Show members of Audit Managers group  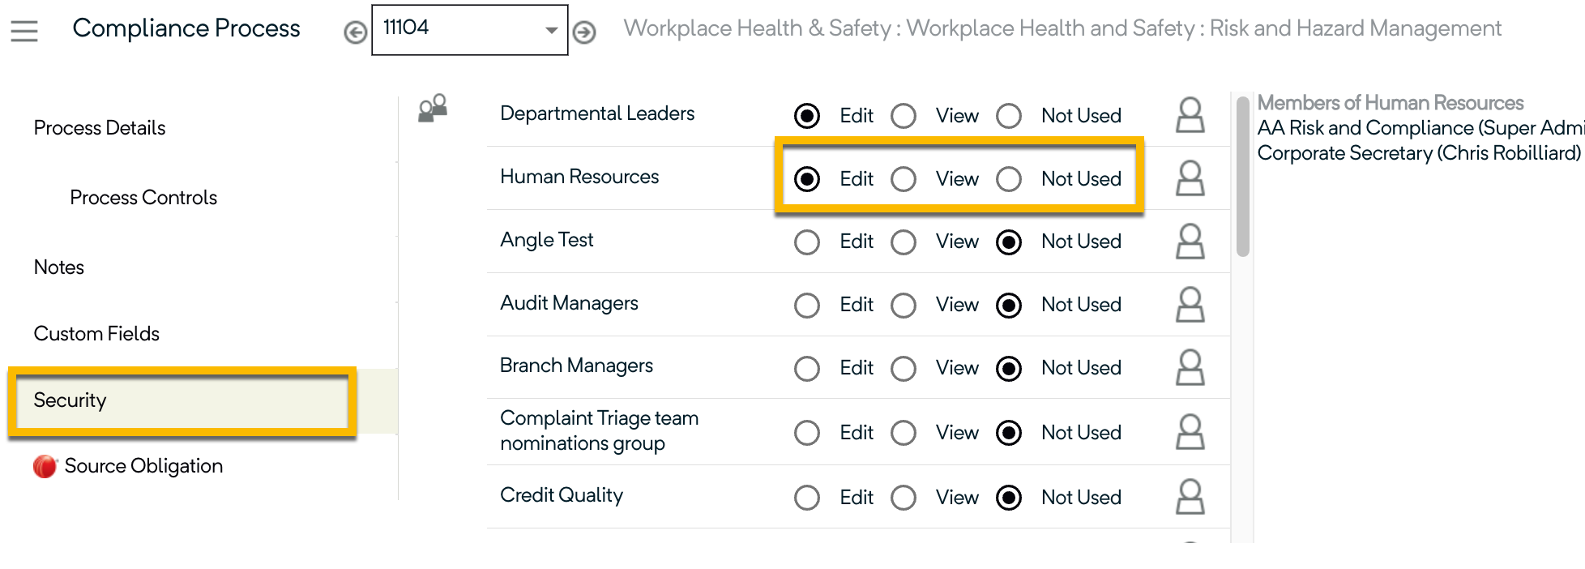click(1190, 305)
